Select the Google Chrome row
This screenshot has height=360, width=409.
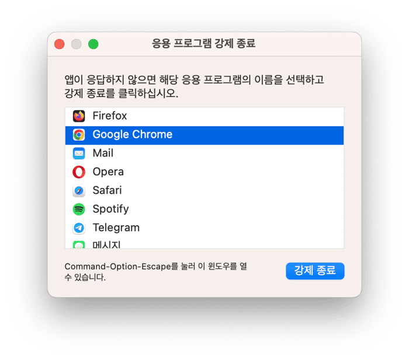click(204, 135)
